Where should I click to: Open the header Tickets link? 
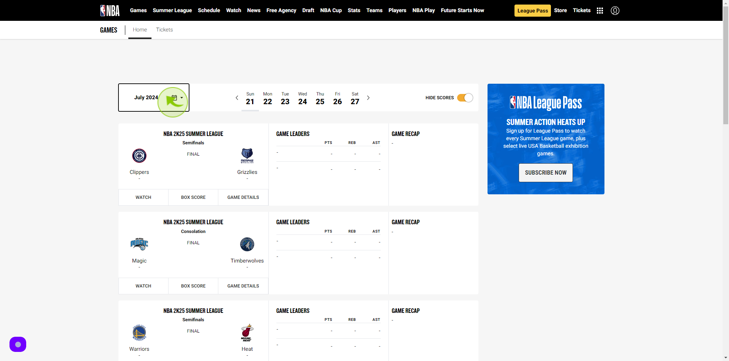pyautogui.click(x=582, y=11)
